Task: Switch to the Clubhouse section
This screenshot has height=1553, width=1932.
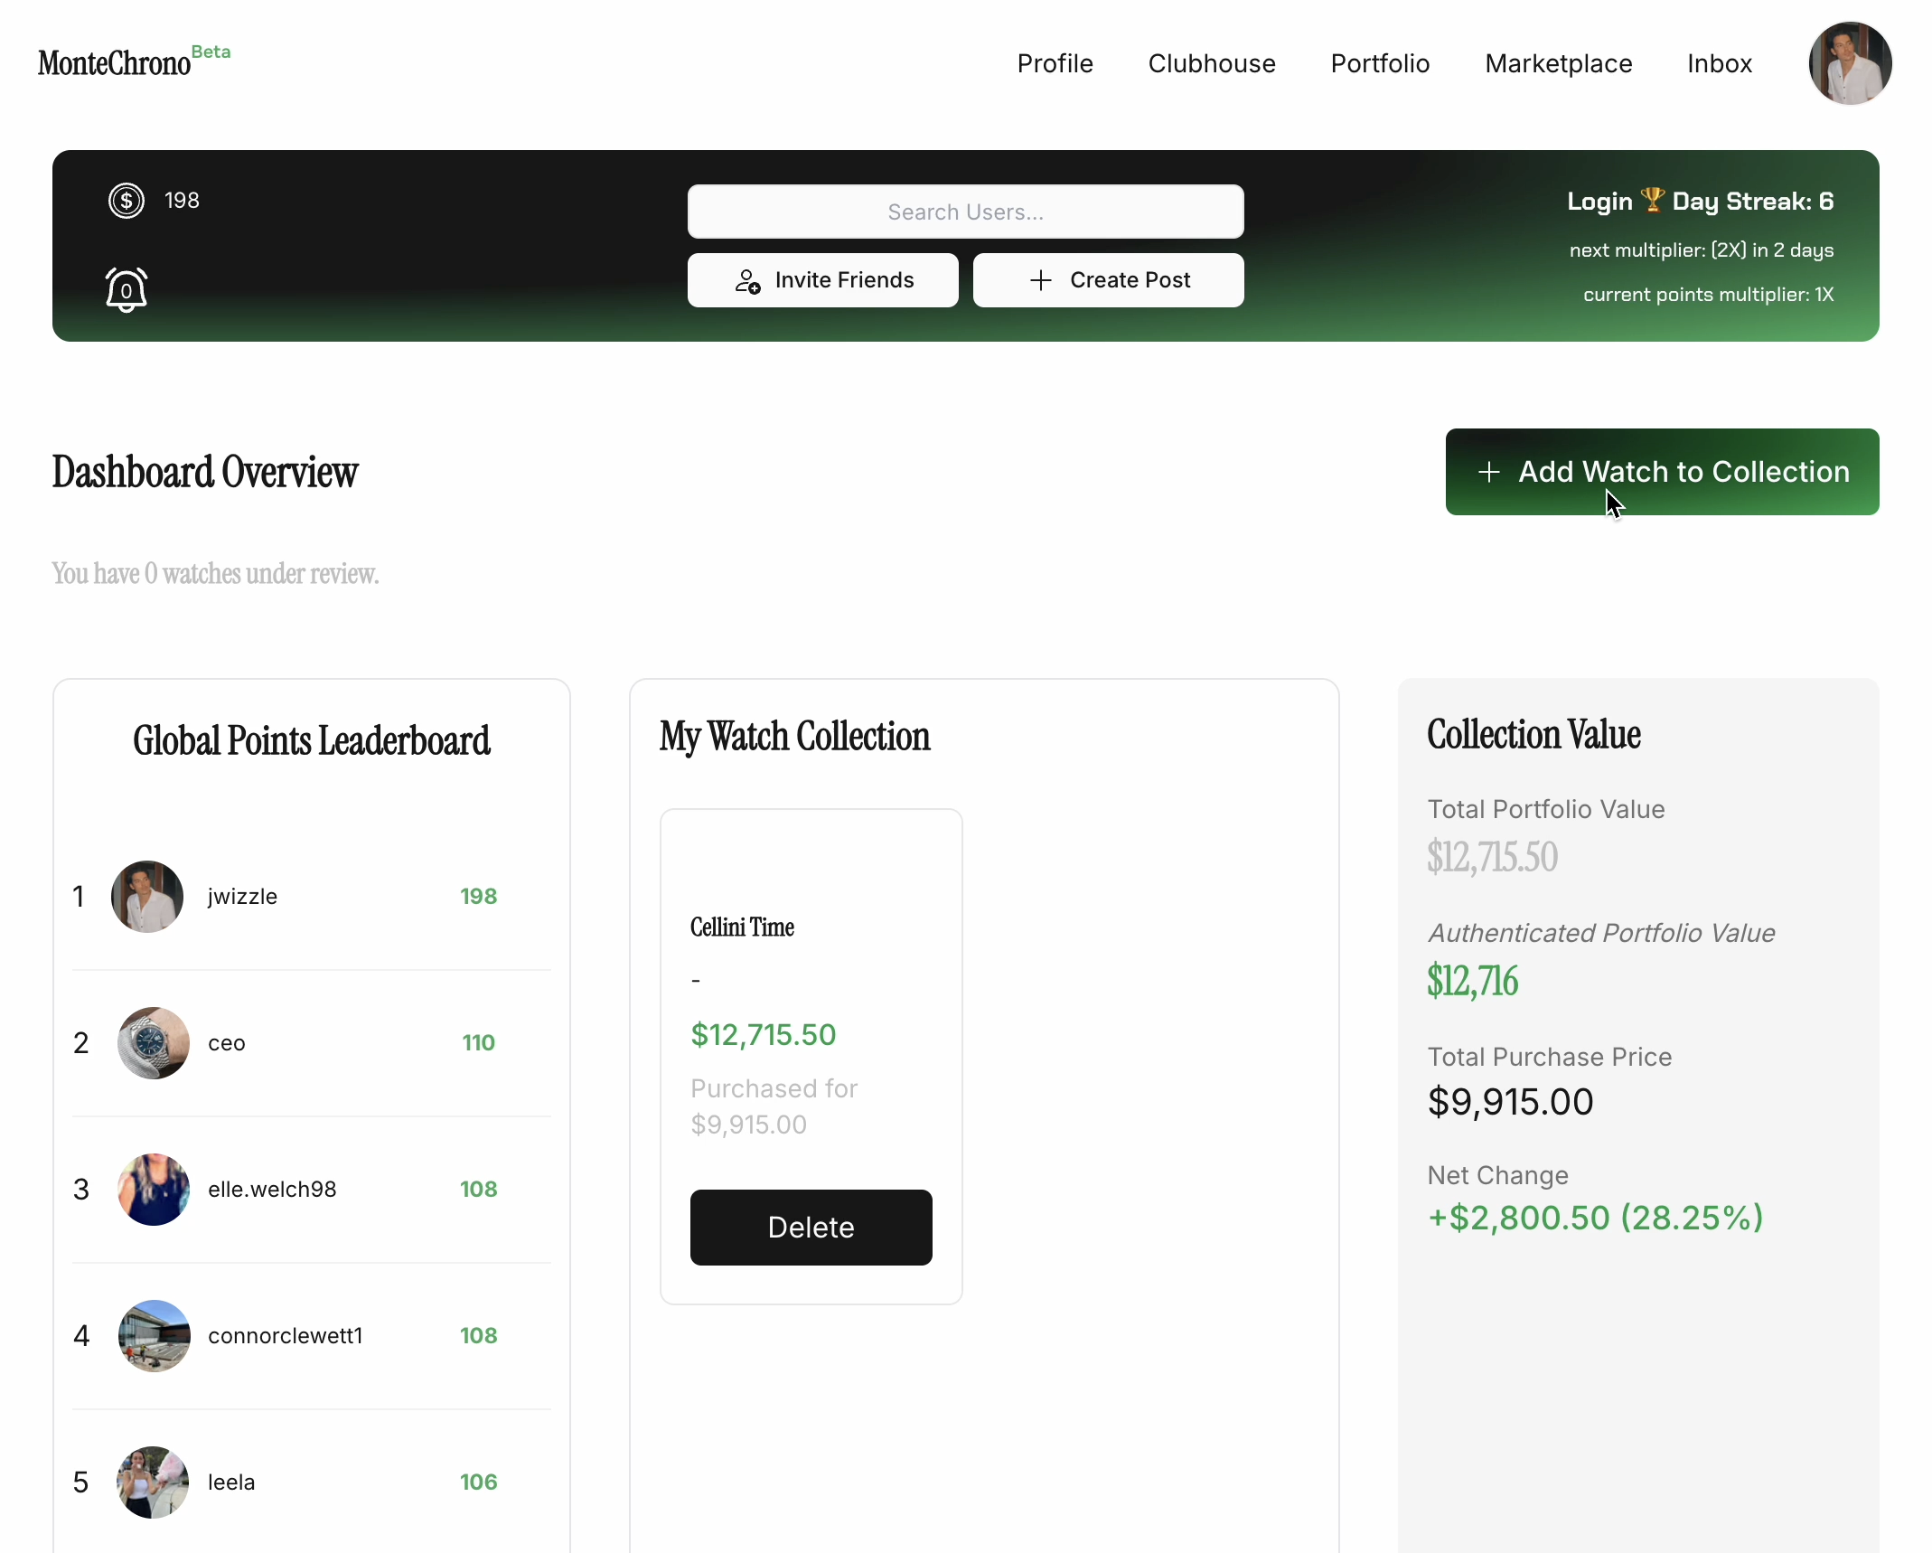Action: tap(1212, 63)
